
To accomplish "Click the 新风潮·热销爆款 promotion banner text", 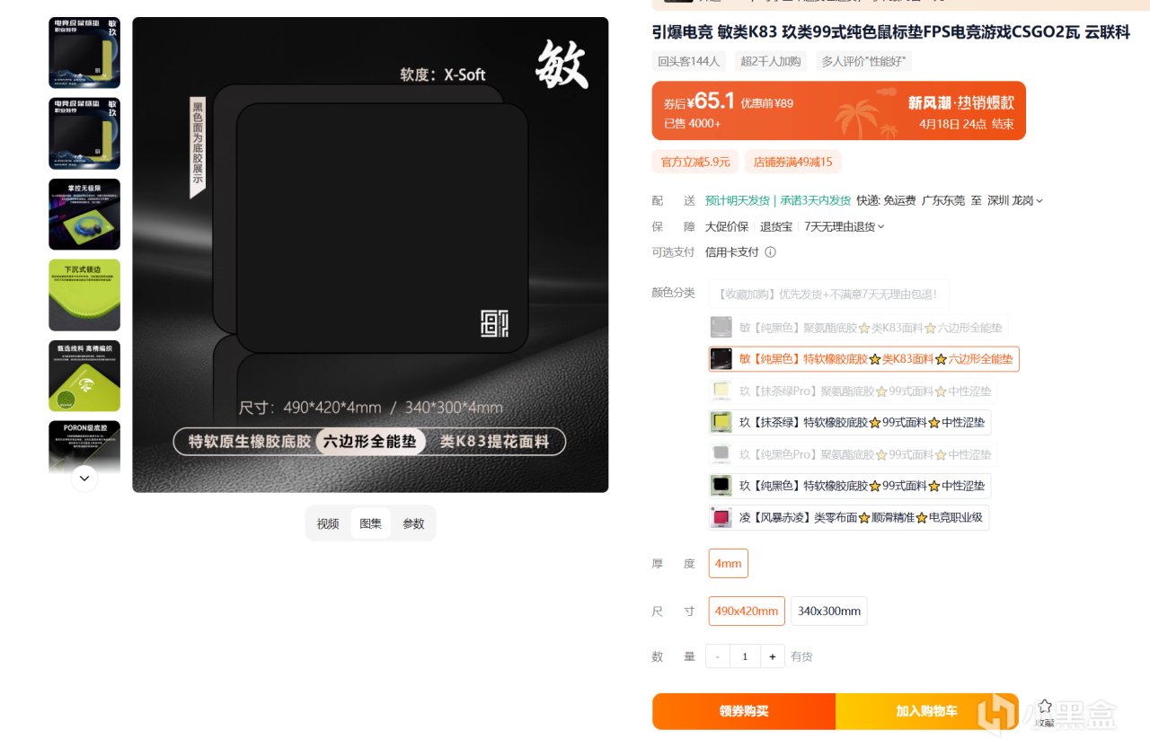I will tap(961, 102).
